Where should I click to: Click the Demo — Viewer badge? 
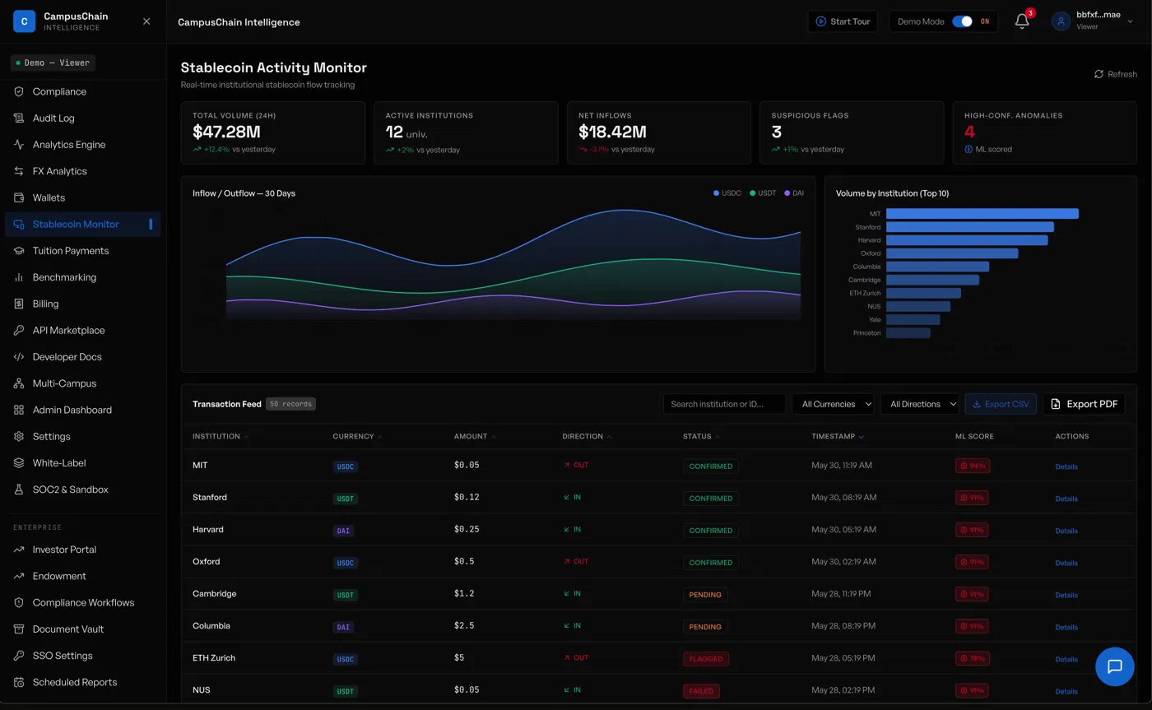click(53, 63)
